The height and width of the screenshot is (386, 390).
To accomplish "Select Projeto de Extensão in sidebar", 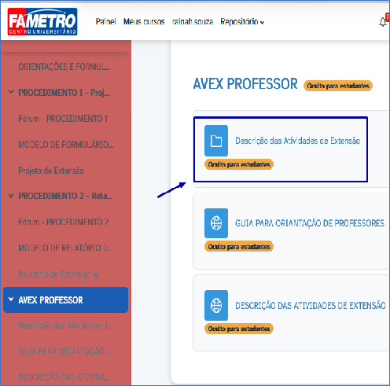I will (x=51, y=171).
